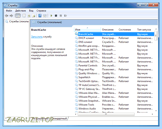Click the gear icon of VMware Tools
The width and height of the screenshot is (162, 129).
coord(76,105)
